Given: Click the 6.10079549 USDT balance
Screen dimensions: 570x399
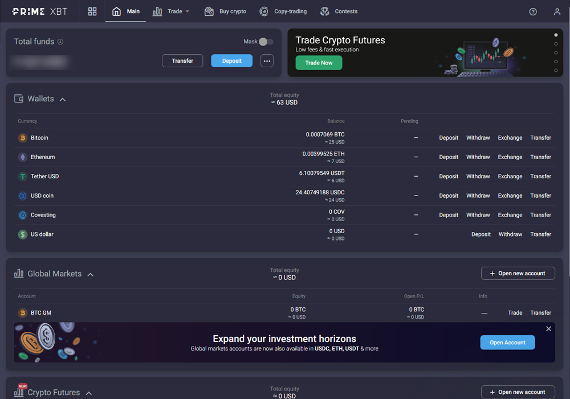Looking at the screenshot, I should point(321,173).
